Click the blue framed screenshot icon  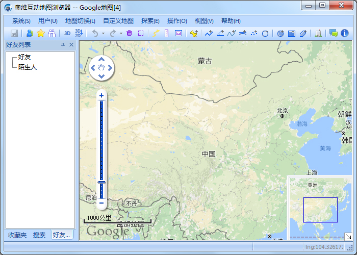(x=178, y=33)
